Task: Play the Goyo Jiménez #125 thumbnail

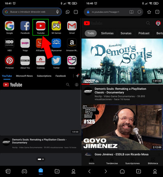Action: (x=122, y=127)
